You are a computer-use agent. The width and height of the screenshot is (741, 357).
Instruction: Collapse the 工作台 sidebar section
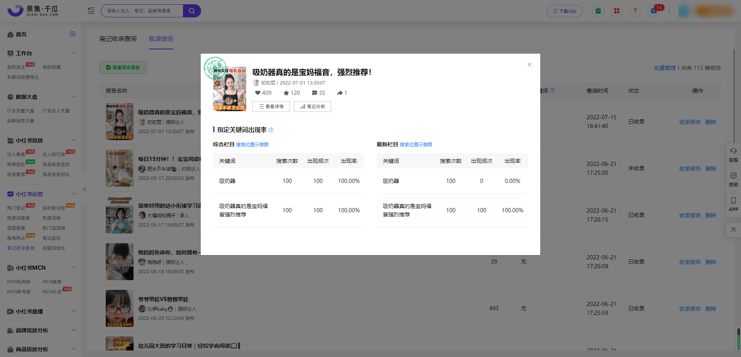74,53
